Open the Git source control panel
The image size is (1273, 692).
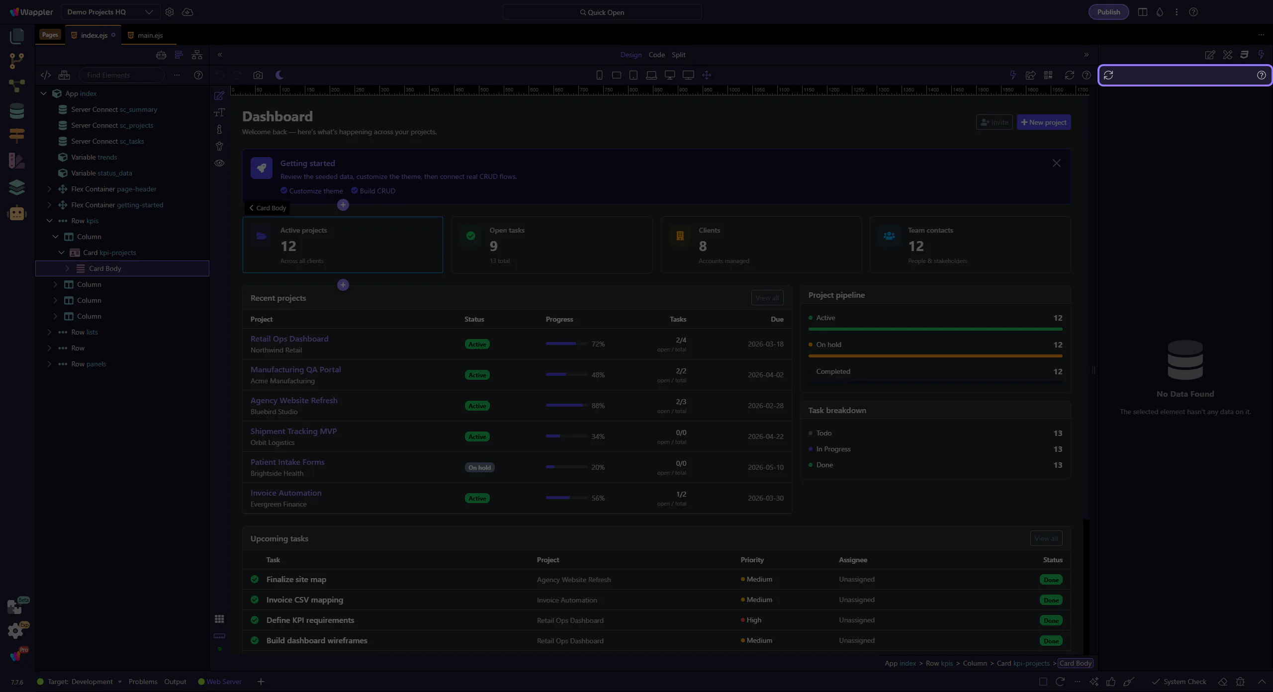click(x=16, y=61)
